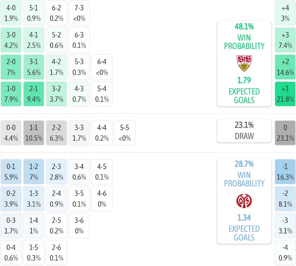Screen dimensions: 296x266
Task: Click the +4 goal difference box
Action: (285, 13)
